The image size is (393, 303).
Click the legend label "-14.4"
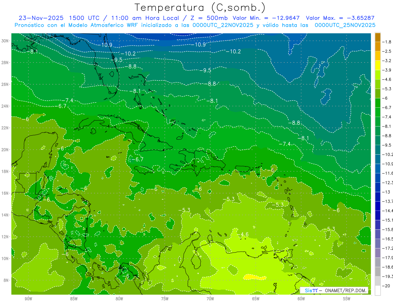(x=388, y=210)
